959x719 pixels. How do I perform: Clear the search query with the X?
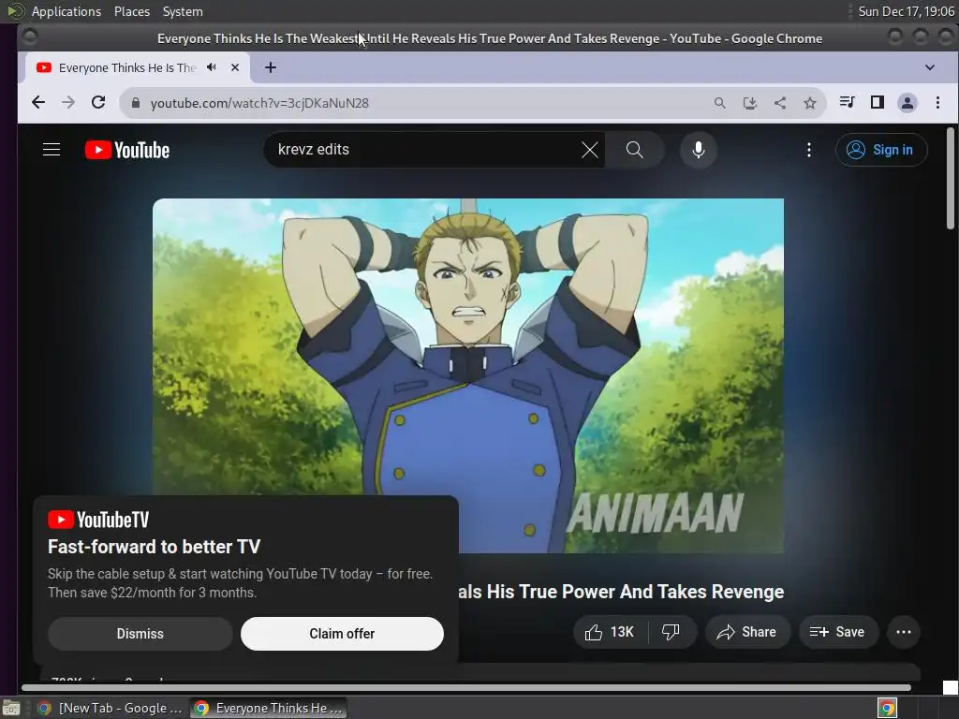coord(590,150)
